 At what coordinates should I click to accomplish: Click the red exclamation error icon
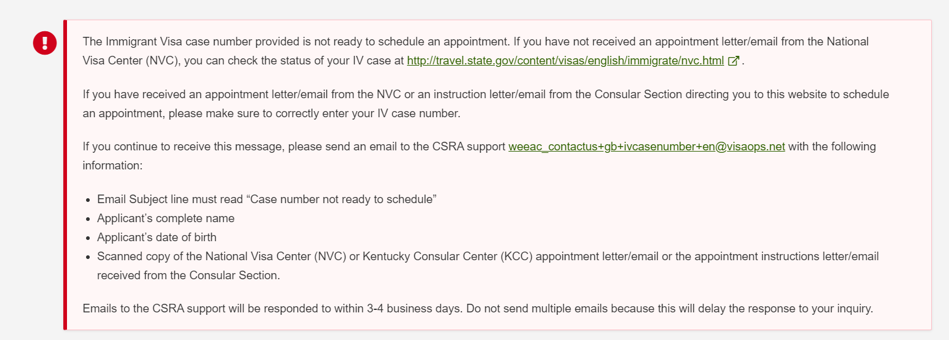(x=45, y=43)
